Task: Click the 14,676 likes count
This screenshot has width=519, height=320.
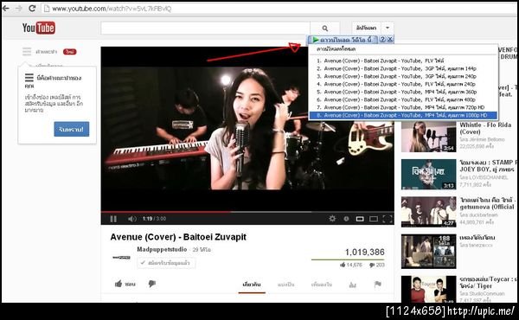Action: click(x=354, y=265)
